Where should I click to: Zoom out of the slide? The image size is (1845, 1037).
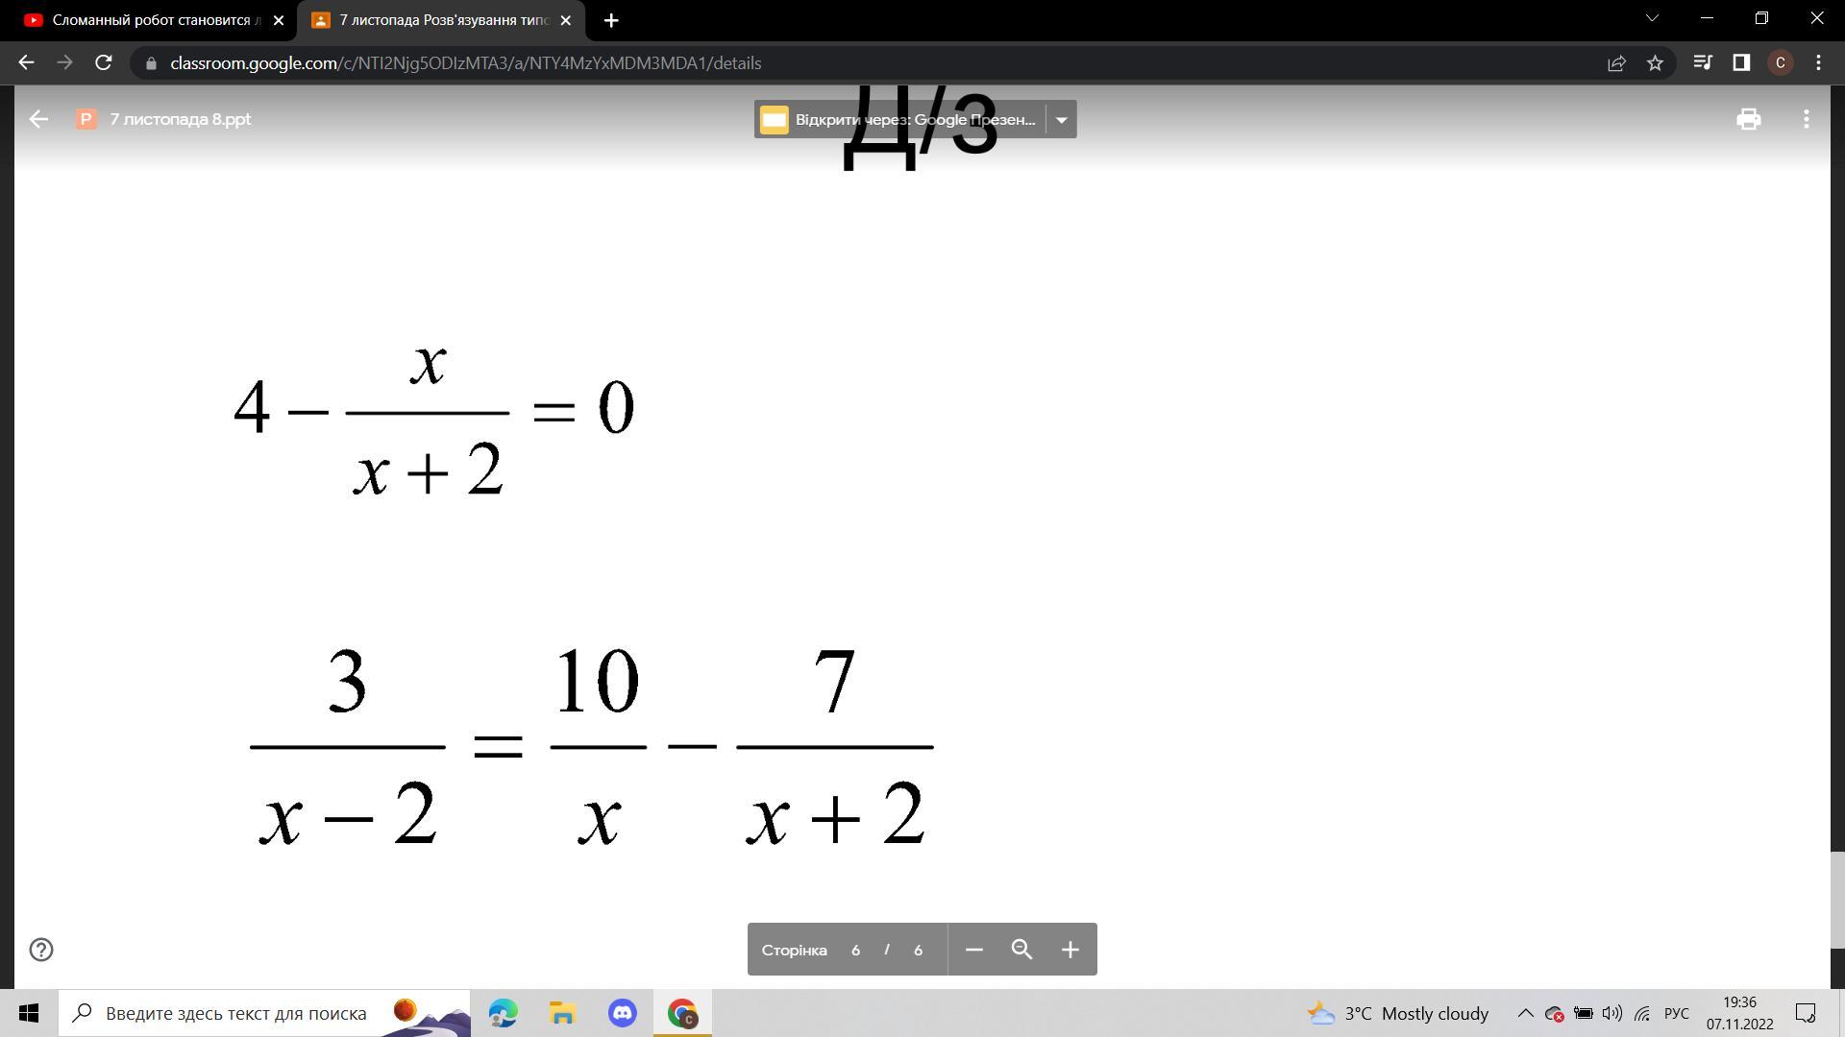973,950
